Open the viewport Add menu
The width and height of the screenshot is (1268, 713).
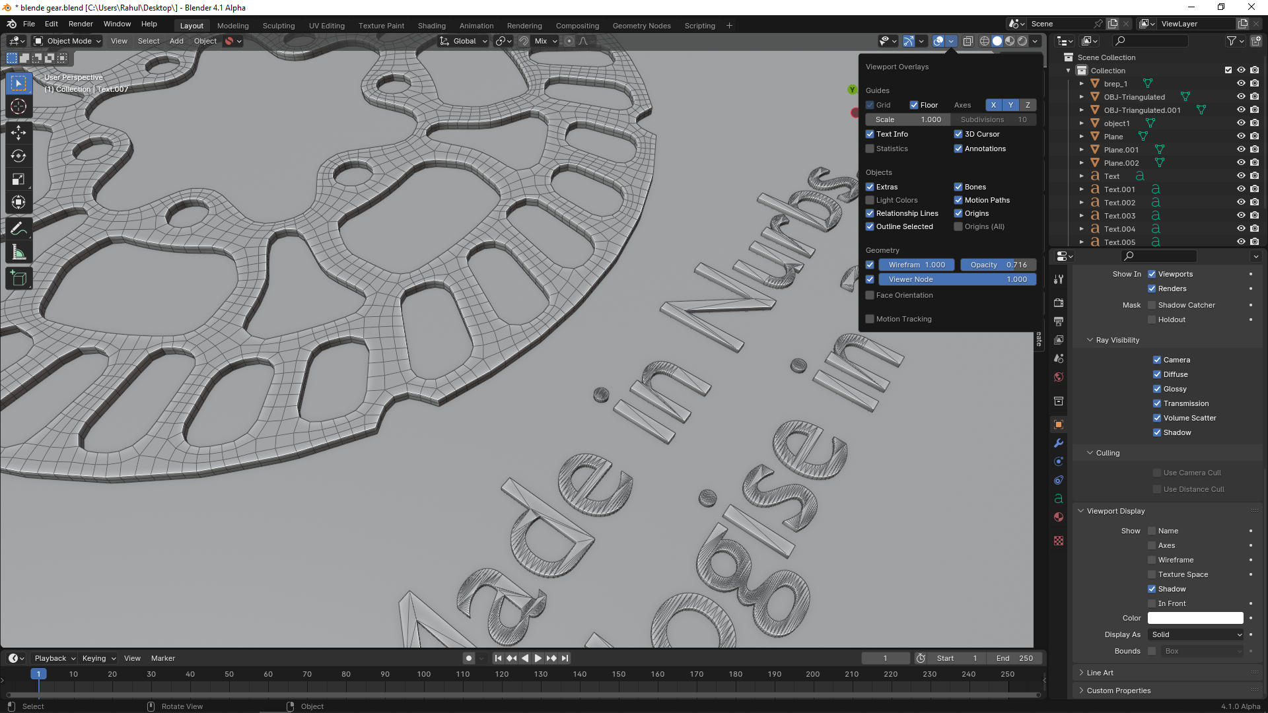tap(176, 41)
